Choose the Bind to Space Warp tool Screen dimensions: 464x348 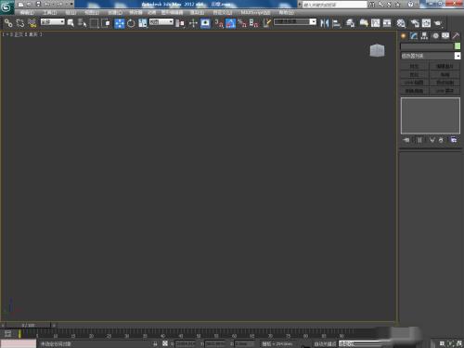(32, 23)
